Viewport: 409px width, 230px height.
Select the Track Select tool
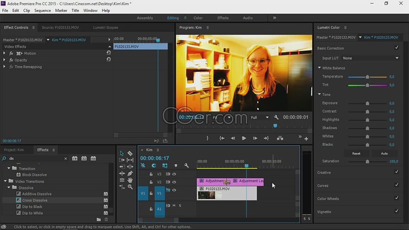[x=122, y=160]
